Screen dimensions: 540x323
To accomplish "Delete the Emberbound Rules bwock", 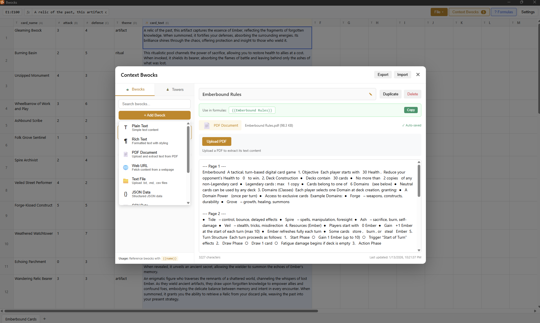I will pyautogui.click(x=412, y=94).
